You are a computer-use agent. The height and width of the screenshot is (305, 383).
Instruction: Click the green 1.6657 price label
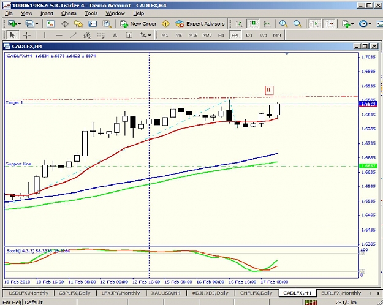(x=368, y=166)
